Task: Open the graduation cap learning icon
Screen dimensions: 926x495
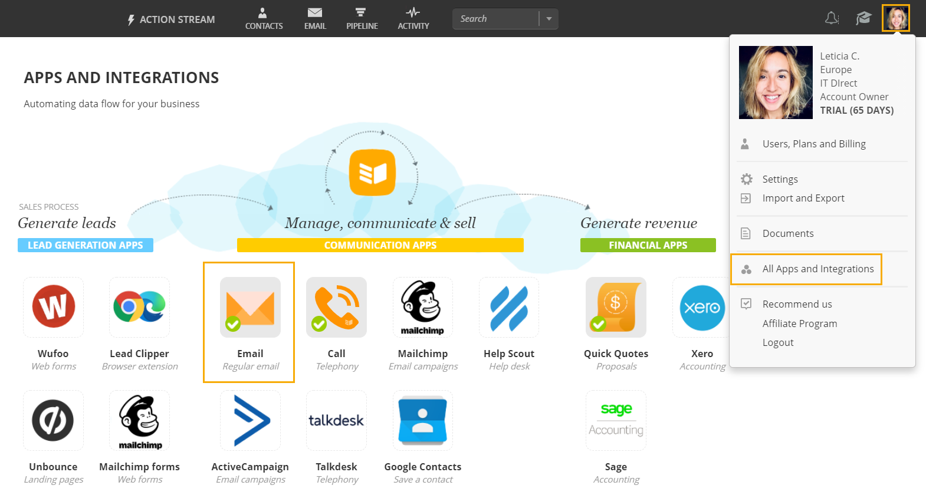Action: [863, 18]
